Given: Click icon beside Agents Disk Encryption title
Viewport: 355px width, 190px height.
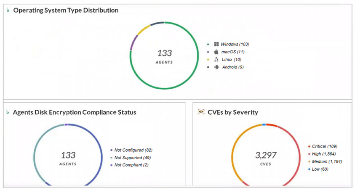Looking at the screenshot, I should pos(8,113).
